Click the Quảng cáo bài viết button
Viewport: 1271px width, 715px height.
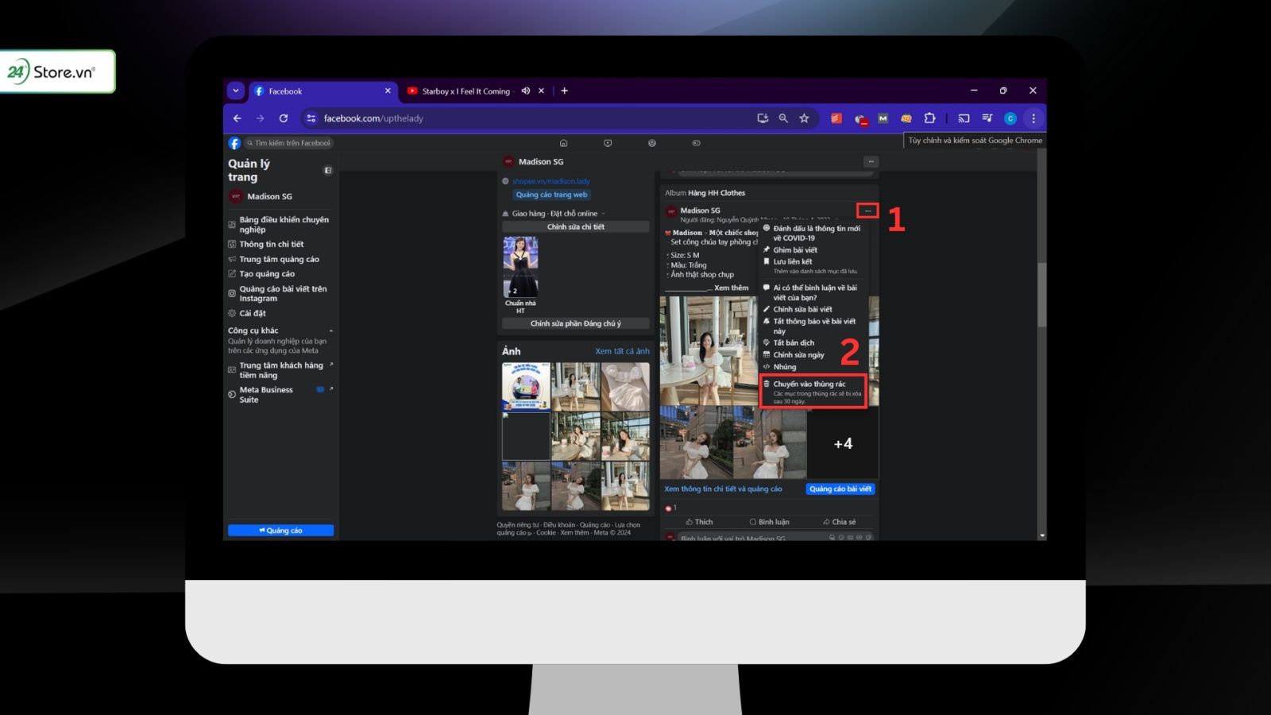[840, 489]
